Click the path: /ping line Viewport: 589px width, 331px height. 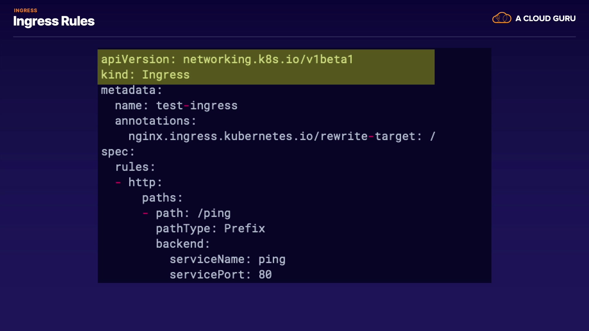pyautogui.click(x=193, y=213)
